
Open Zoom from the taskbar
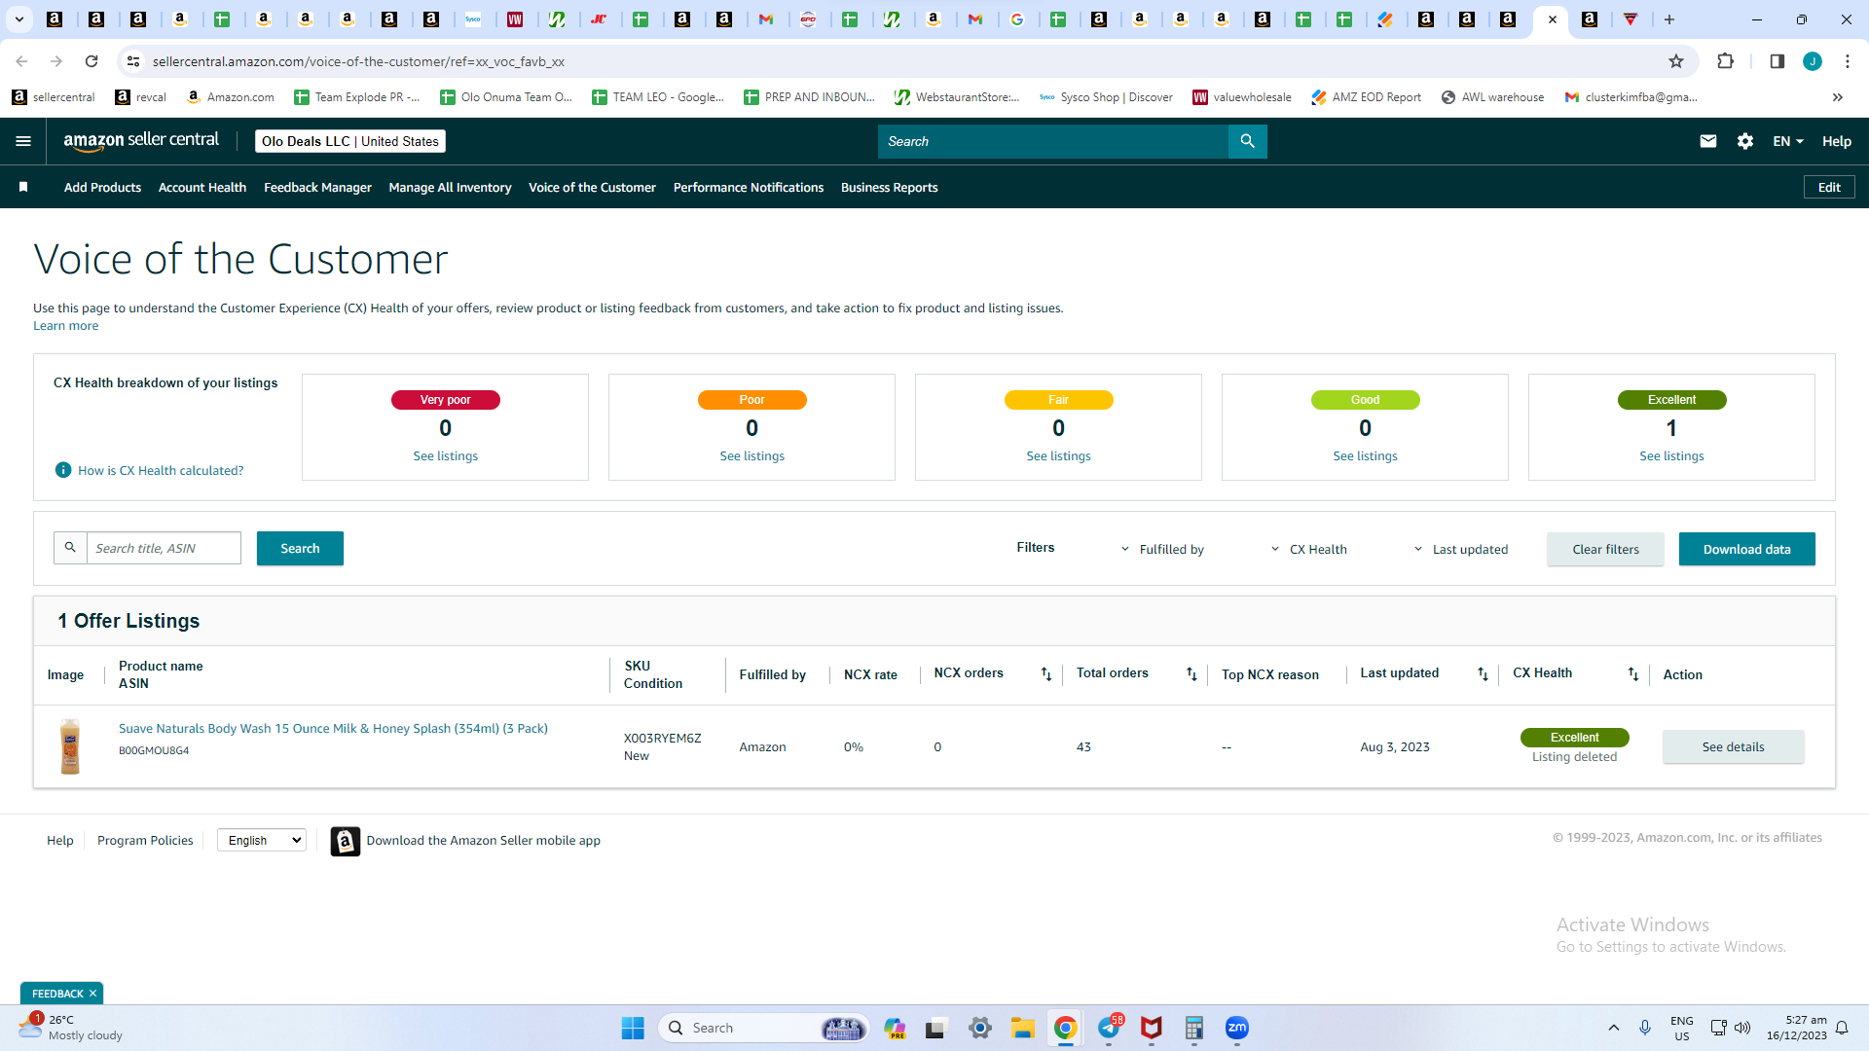click(x=1237, y=1028)
